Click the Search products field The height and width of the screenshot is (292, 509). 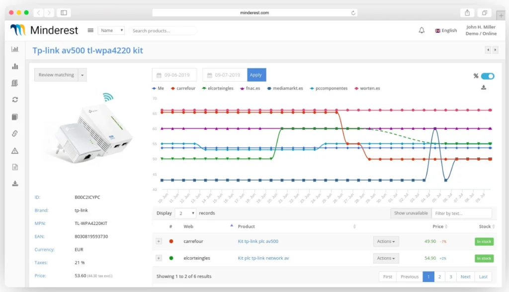(163, 30)
